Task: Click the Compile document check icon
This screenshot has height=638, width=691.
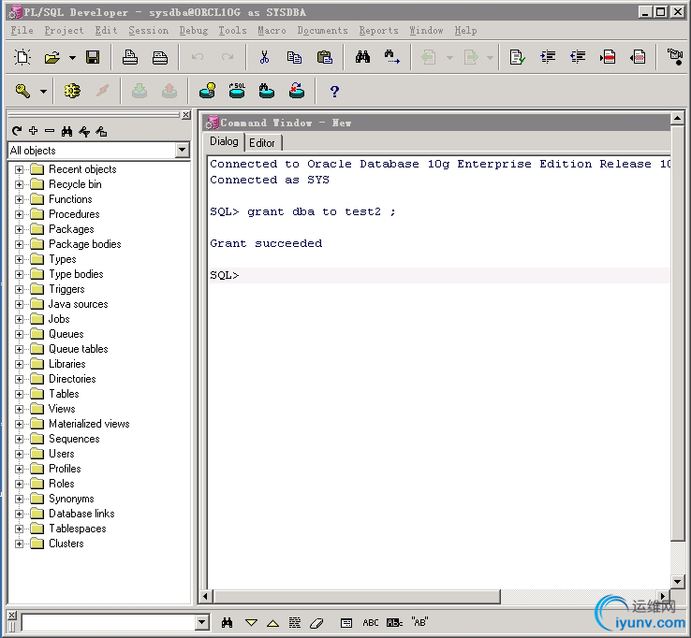Action: point(517,57)
